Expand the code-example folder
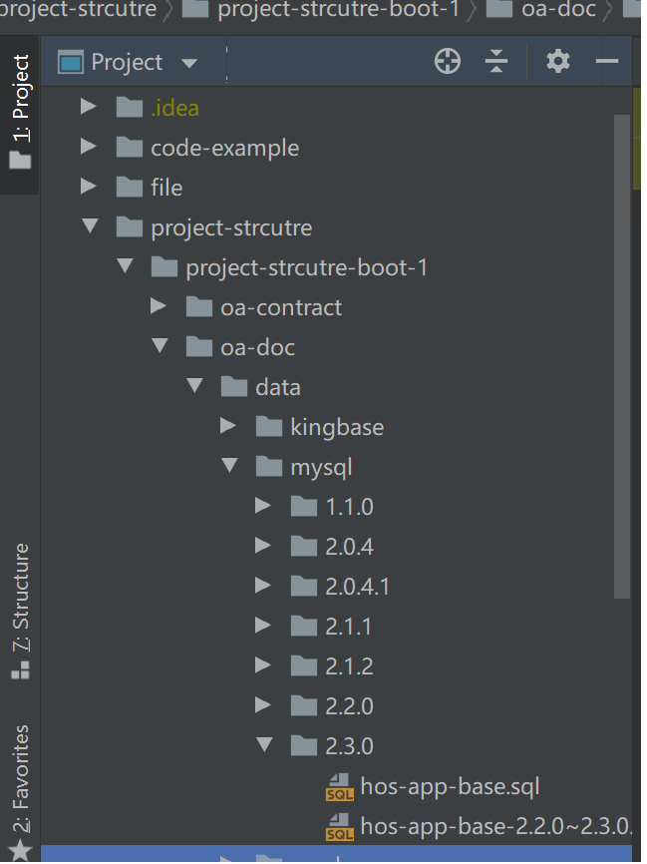This screenshot has height=864, width=647. 89,147
